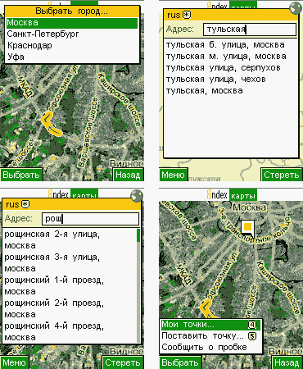303x369 pixels.
Task: Click Выбрать under the city selection screen
Action: click(x=21, y=175)
